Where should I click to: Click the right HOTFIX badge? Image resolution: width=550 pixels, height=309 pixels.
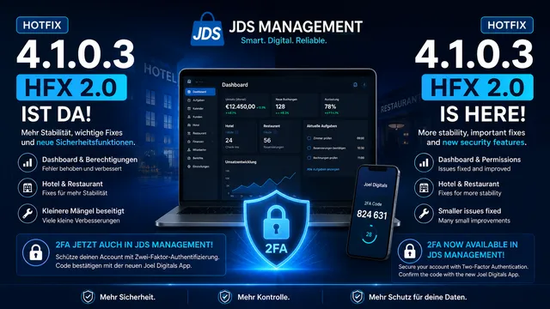point(507,25)
